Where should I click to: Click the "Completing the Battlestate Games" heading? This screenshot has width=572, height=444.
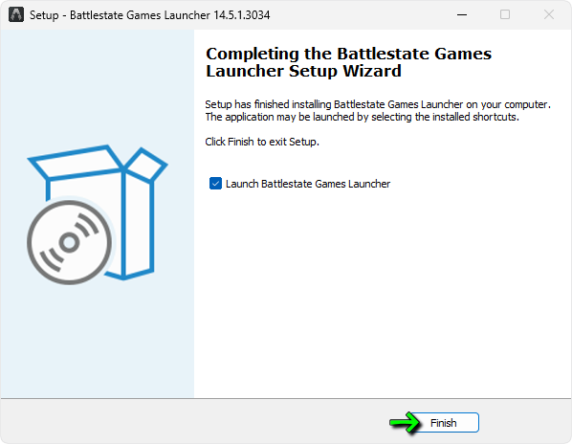tap(348, 54)
